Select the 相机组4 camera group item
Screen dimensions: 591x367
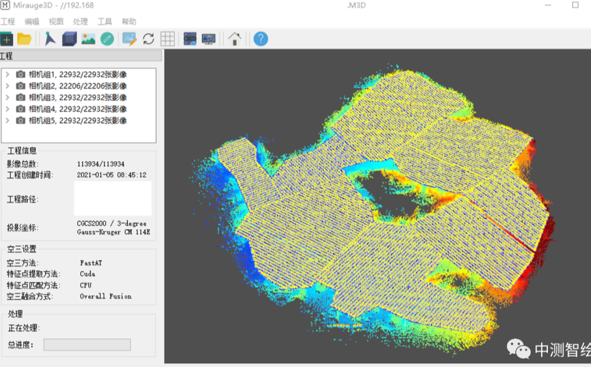(77, 109)
